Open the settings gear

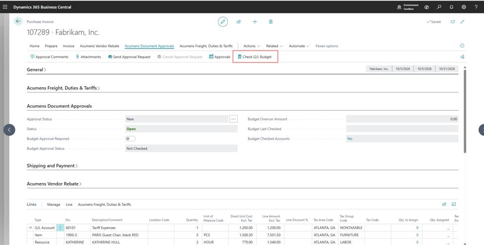pos(464,7)
